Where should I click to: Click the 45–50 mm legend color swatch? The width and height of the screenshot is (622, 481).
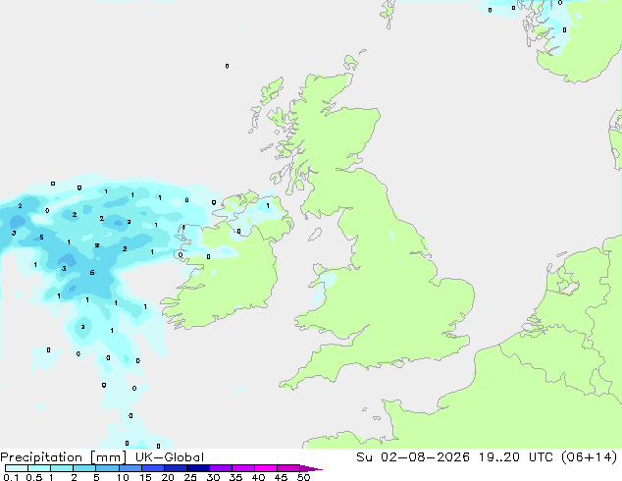(x=288, y=468)
